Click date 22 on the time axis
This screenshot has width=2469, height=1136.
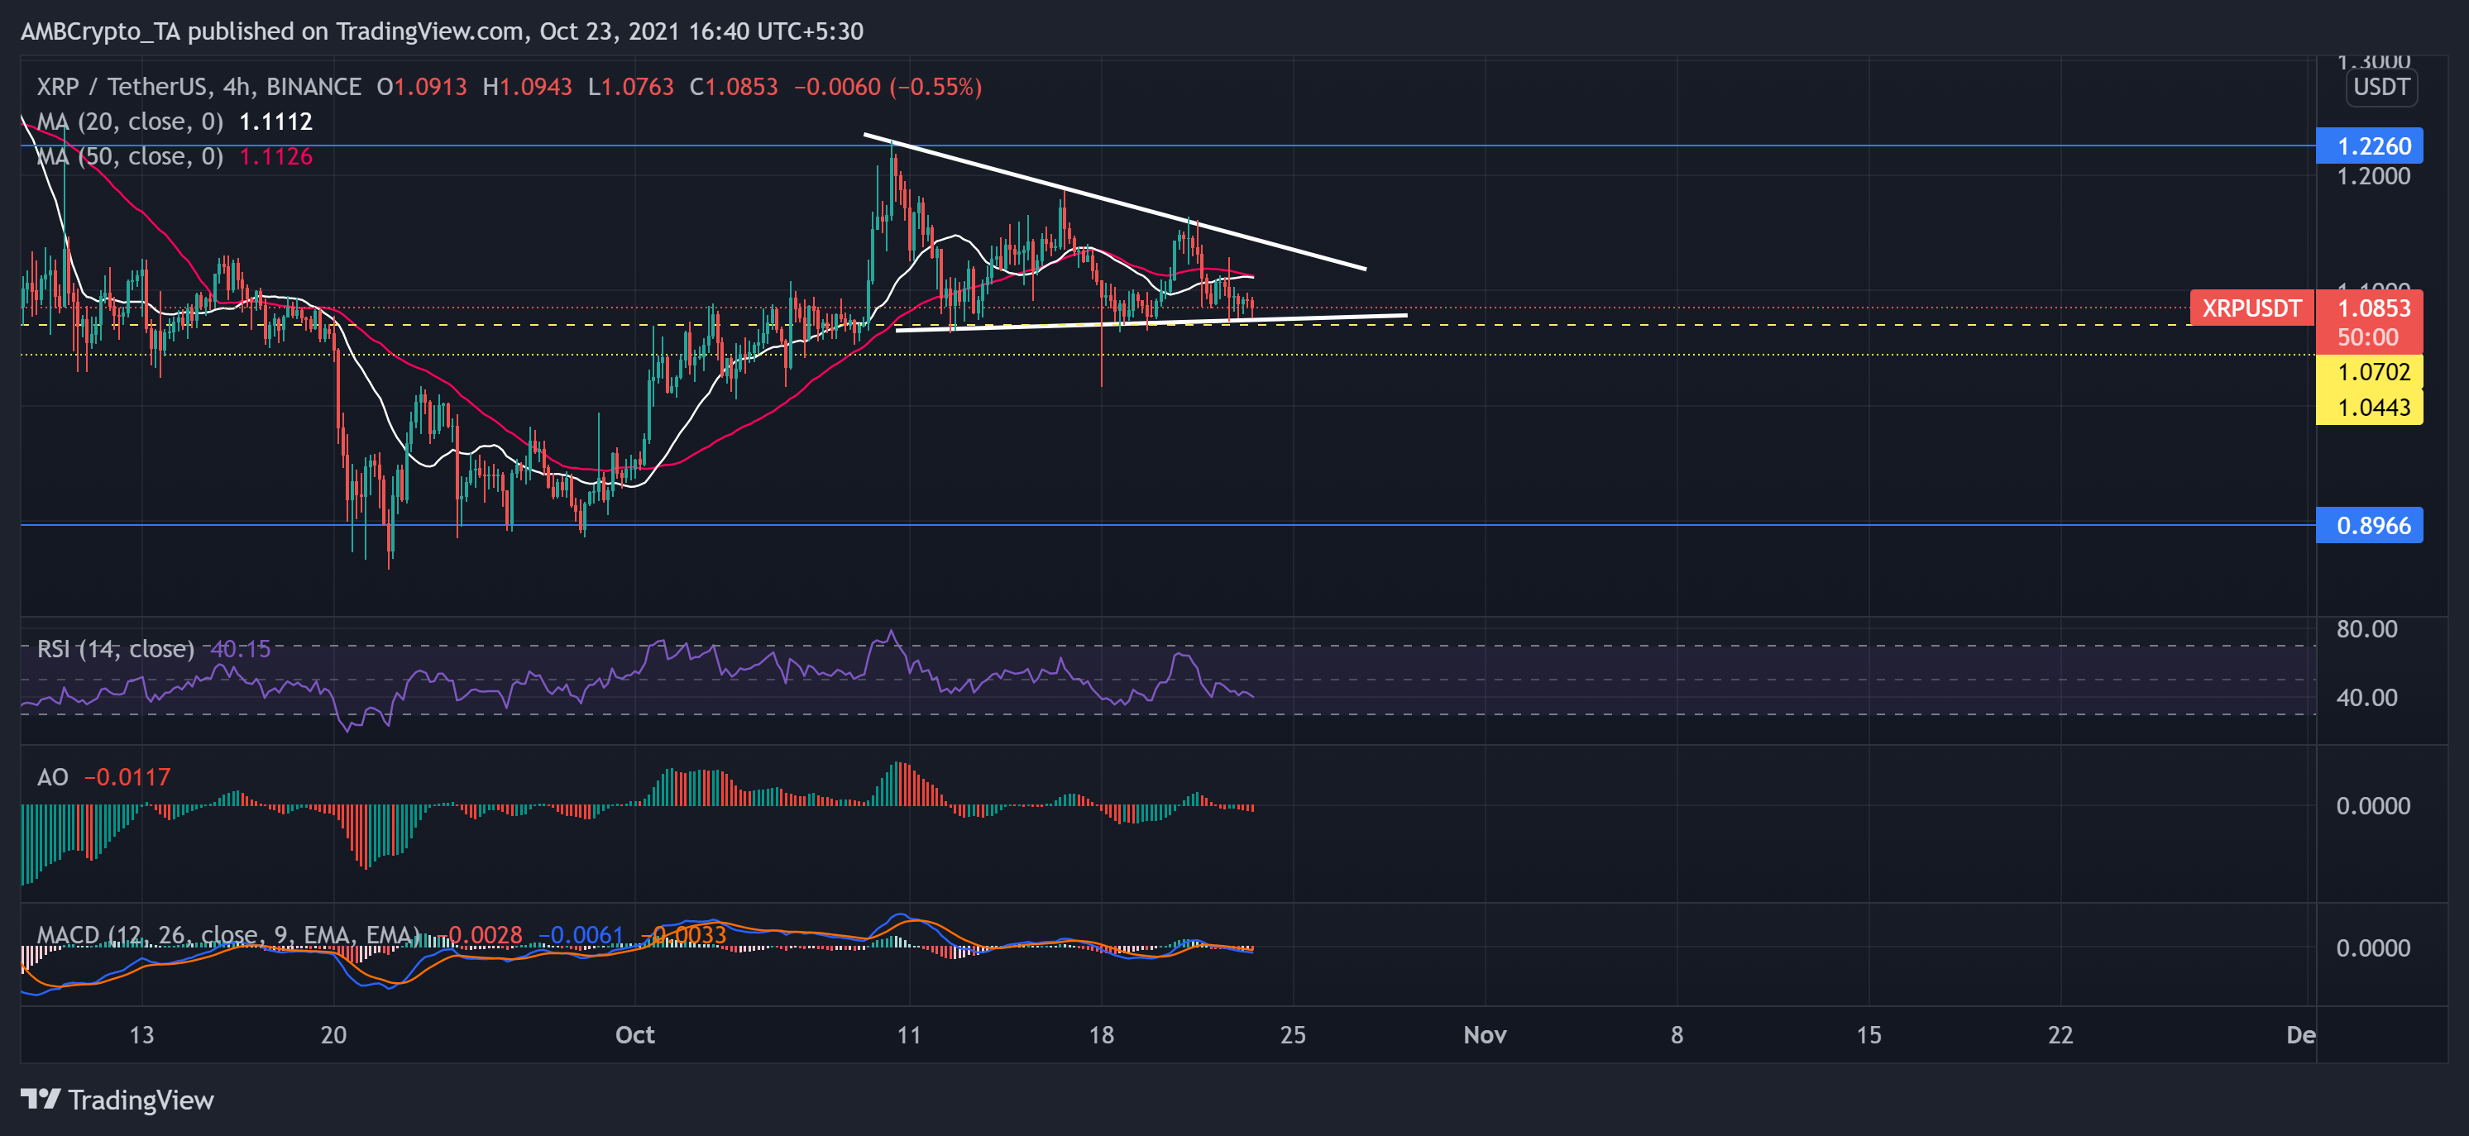pos(2060,1034)
